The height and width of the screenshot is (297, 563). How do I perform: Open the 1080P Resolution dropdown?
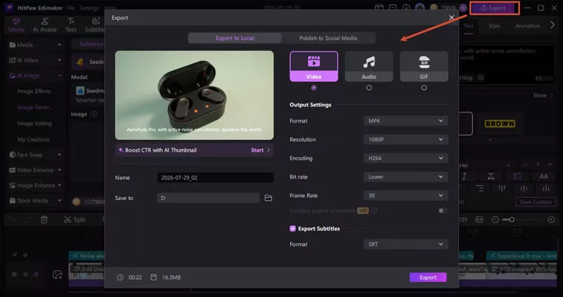tap(406, 140)
